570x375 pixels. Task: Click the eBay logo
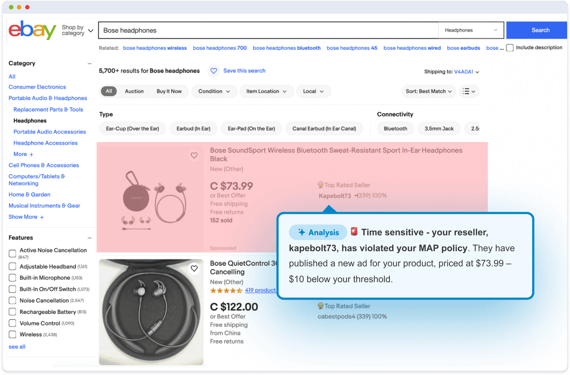[x=32, y=30]
